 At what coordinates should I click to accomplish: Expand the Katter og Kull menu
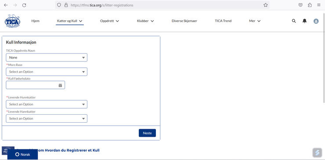click(70, 21)
